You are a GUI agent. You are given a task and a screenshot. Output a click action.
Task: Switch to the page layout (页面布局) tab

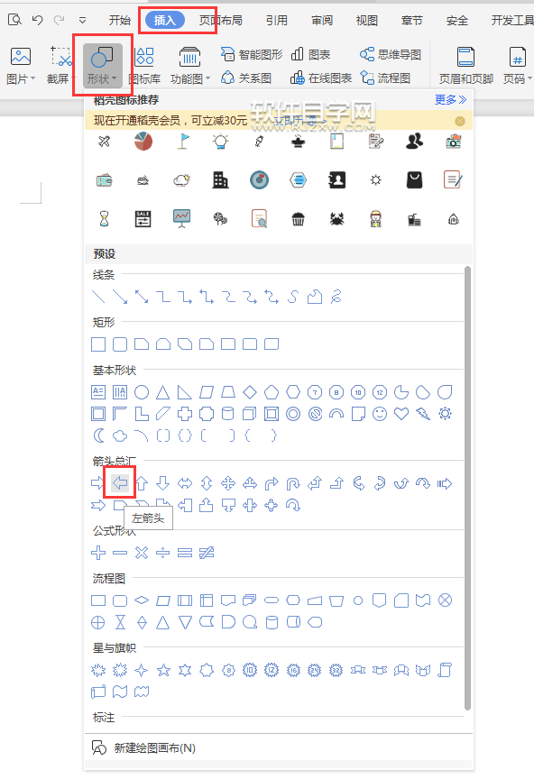(221, 21)
